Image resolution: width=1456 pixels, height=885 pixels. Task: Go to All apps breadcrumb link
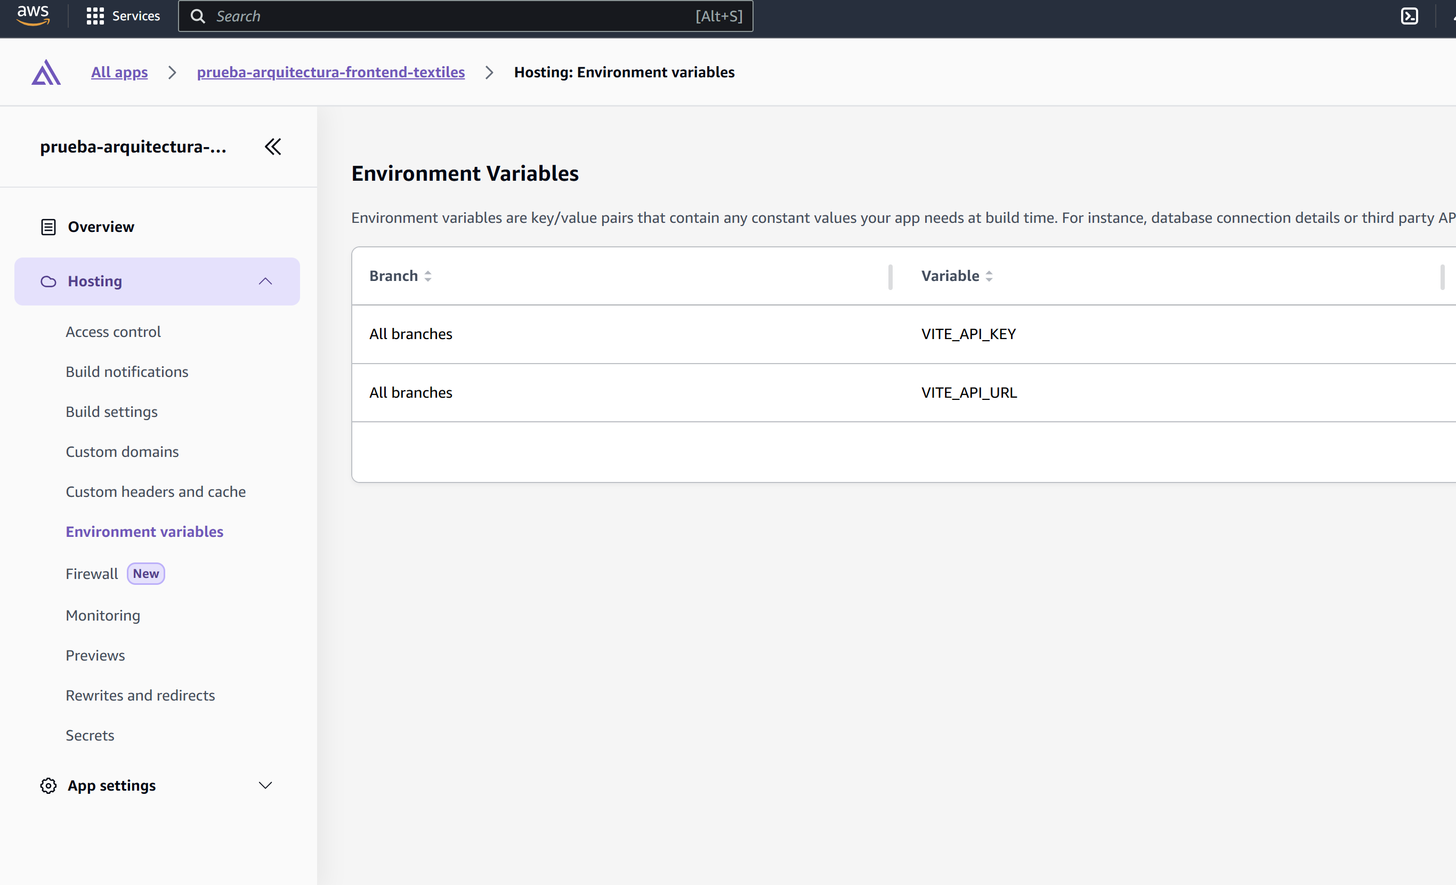click(x=119, y=72)
